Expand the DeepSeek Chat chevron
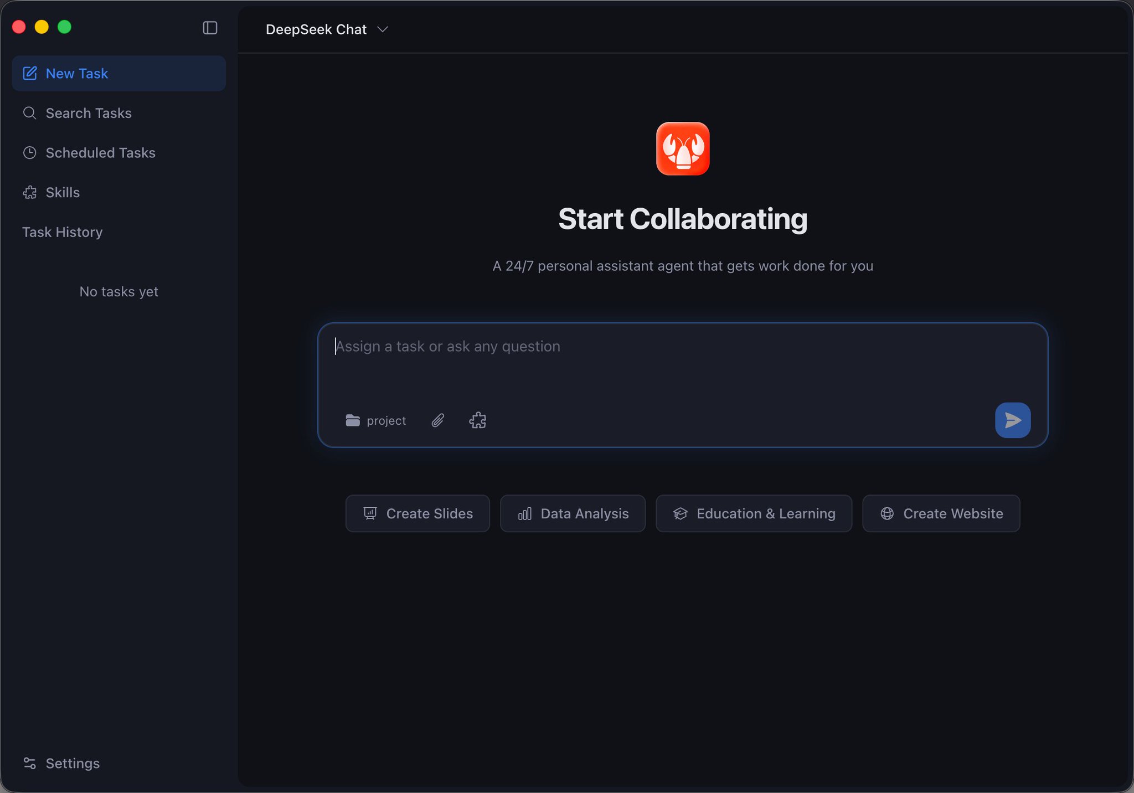This screenshot has height=793, width=1134. [x=383, y=29]
